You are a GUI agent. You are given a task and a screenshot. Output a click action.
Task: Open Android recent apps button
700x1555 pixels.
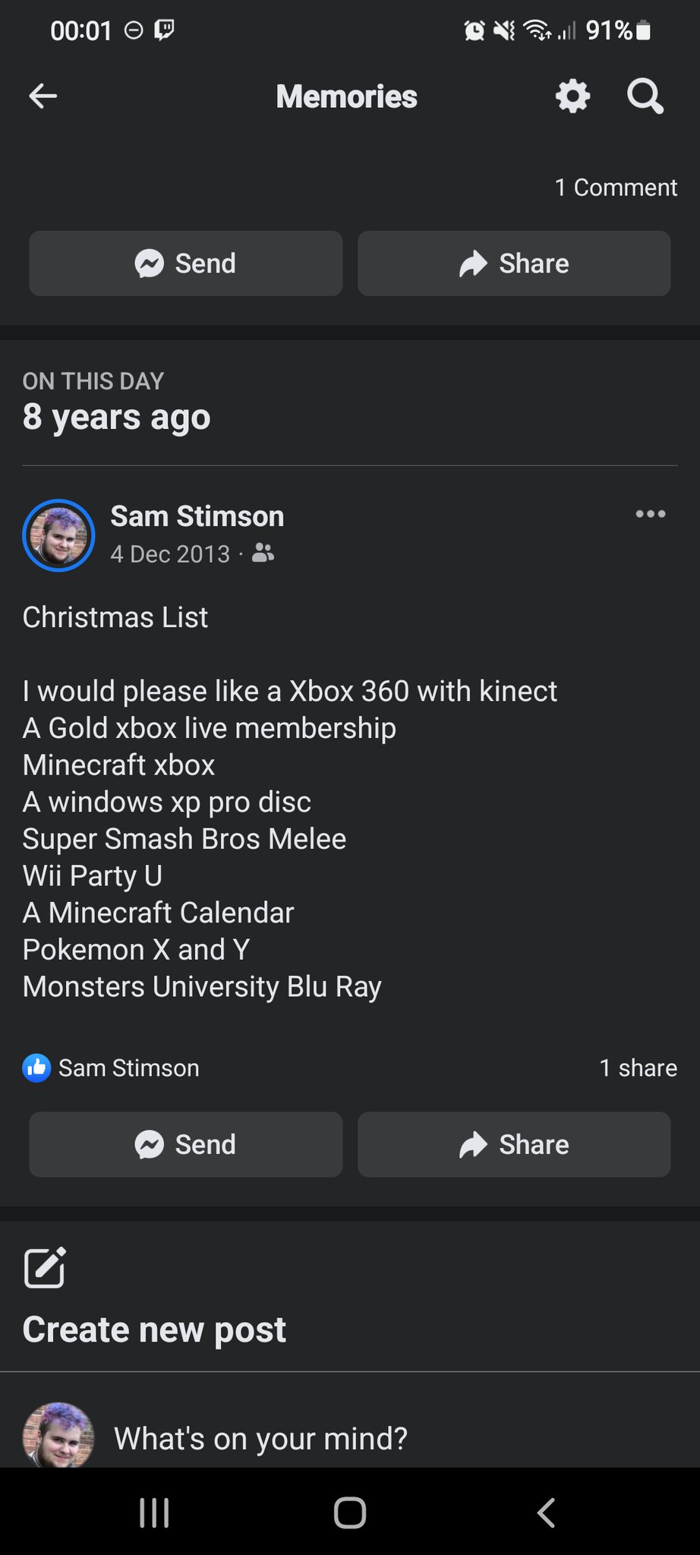[x=154, y=1512]
